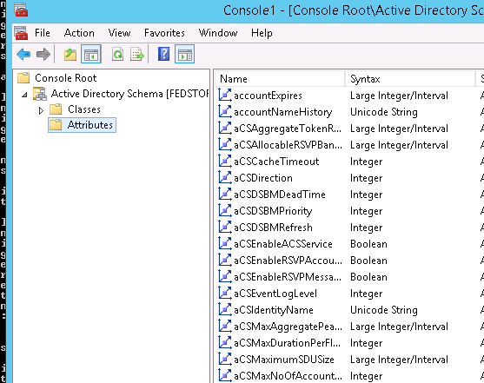Select the aCSMaxNoOfAccount... attribute row
The height and width of the screenshot is (383, 484).
pyautogui.click(x=288, y=376)
